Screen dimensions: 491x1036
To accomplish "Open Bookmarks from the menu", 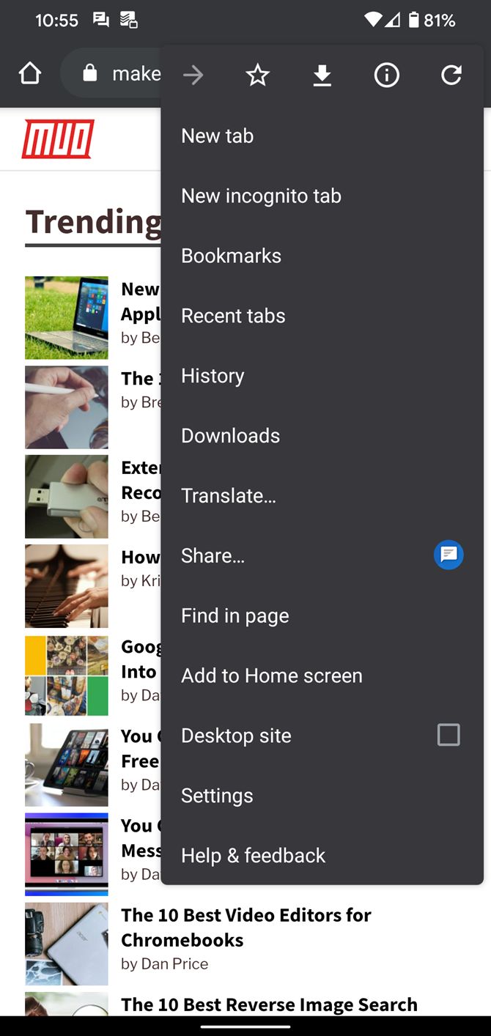I will [231, 255].
